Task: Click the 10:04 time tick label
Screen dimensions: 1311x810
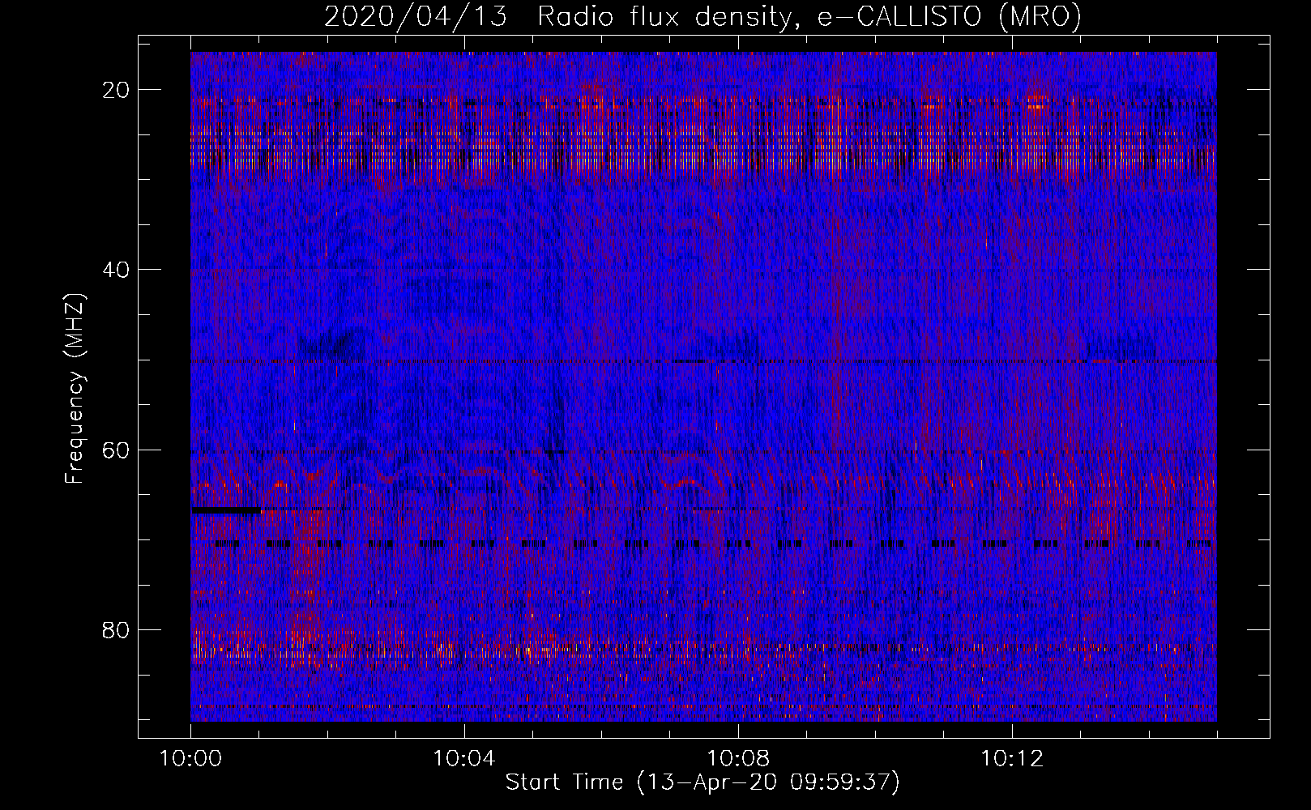Action: 464,759
